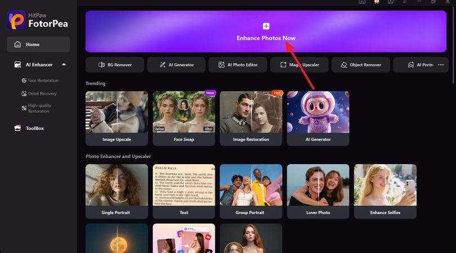Click the Image Restoration label
The image size is (456, 253).
click(x=251, y=139)
